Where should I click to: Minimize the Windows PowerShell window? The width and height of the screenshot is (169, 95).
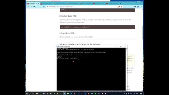(x=117, y=46)
